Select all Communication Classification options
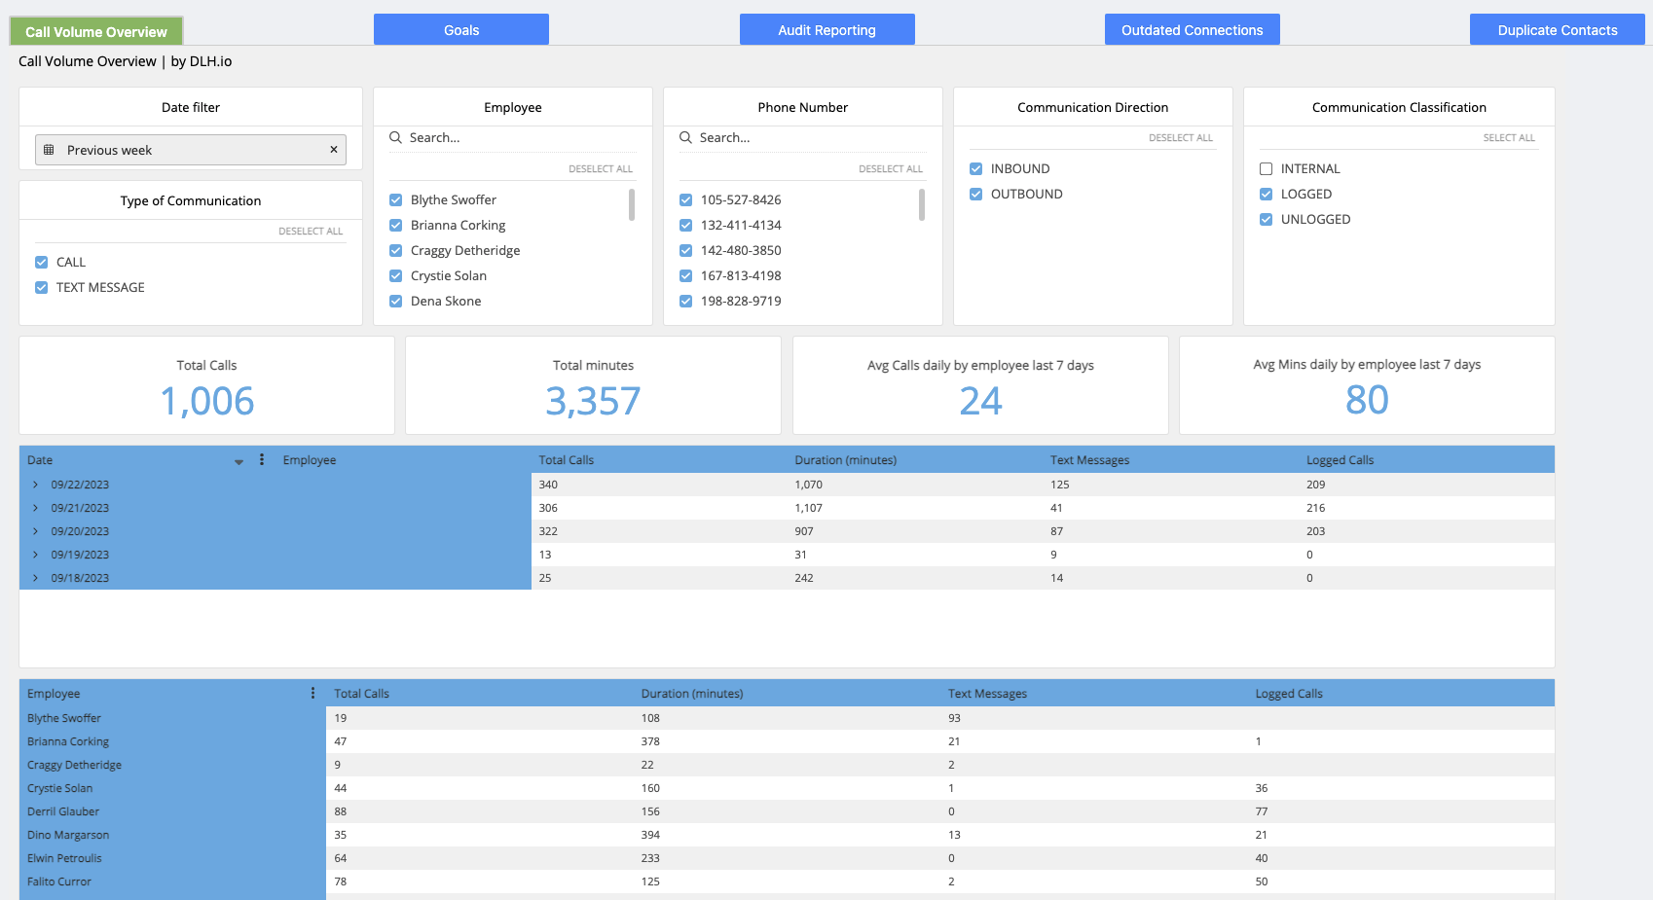The height and width of the screenshot is (900, 1653). pyautogui.click(x=1508, y=138)
